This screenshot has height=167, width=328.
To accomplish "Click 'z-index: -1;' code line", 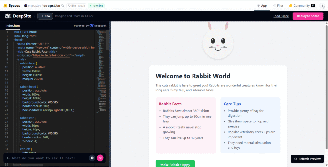I will click(x=30, y=141).
